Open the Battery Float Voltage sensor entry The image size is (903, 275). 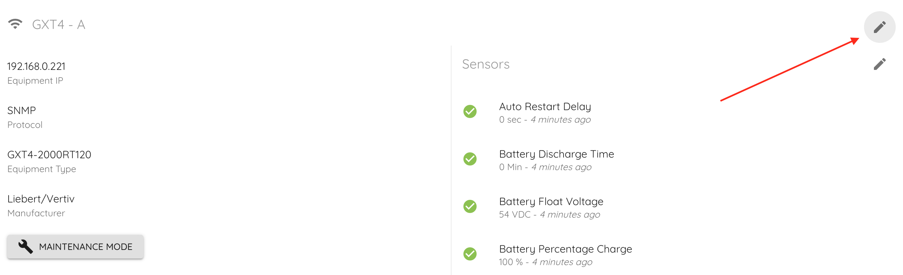click(551, 201)
